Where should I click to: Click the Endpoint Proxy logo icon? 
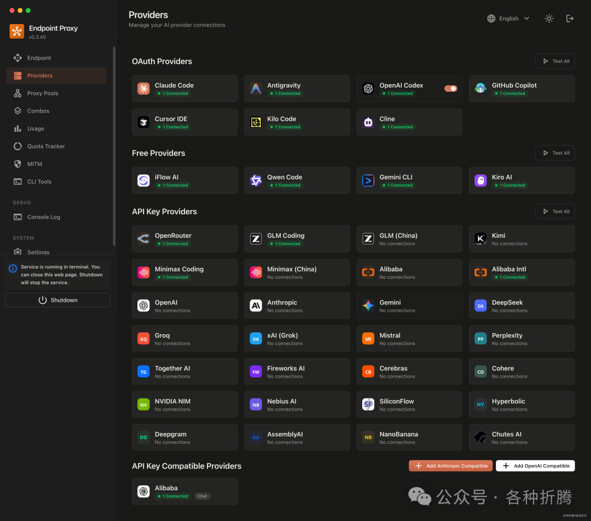tap(16, 32)
